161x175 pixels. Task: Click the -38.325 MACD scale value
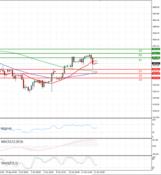155,154
